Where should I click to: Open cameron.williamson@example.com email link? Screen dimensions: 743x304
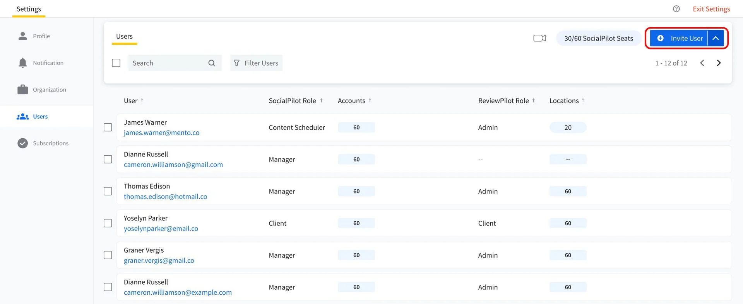[x=178, y=292]
